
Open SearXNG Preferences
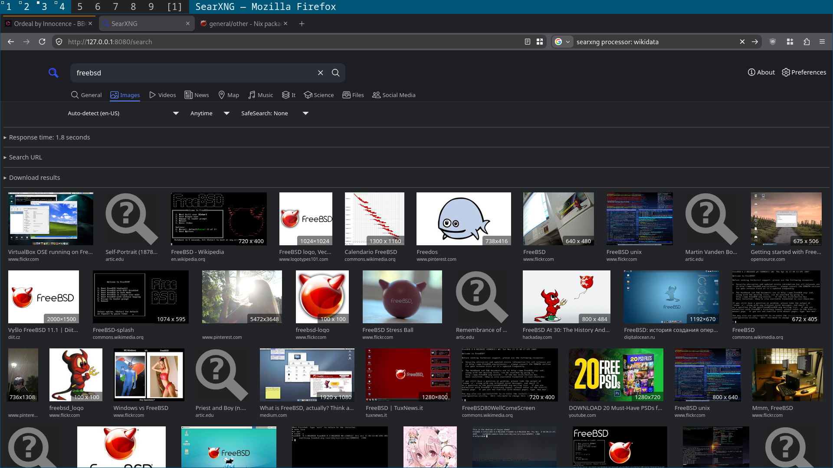click(804, 72)
